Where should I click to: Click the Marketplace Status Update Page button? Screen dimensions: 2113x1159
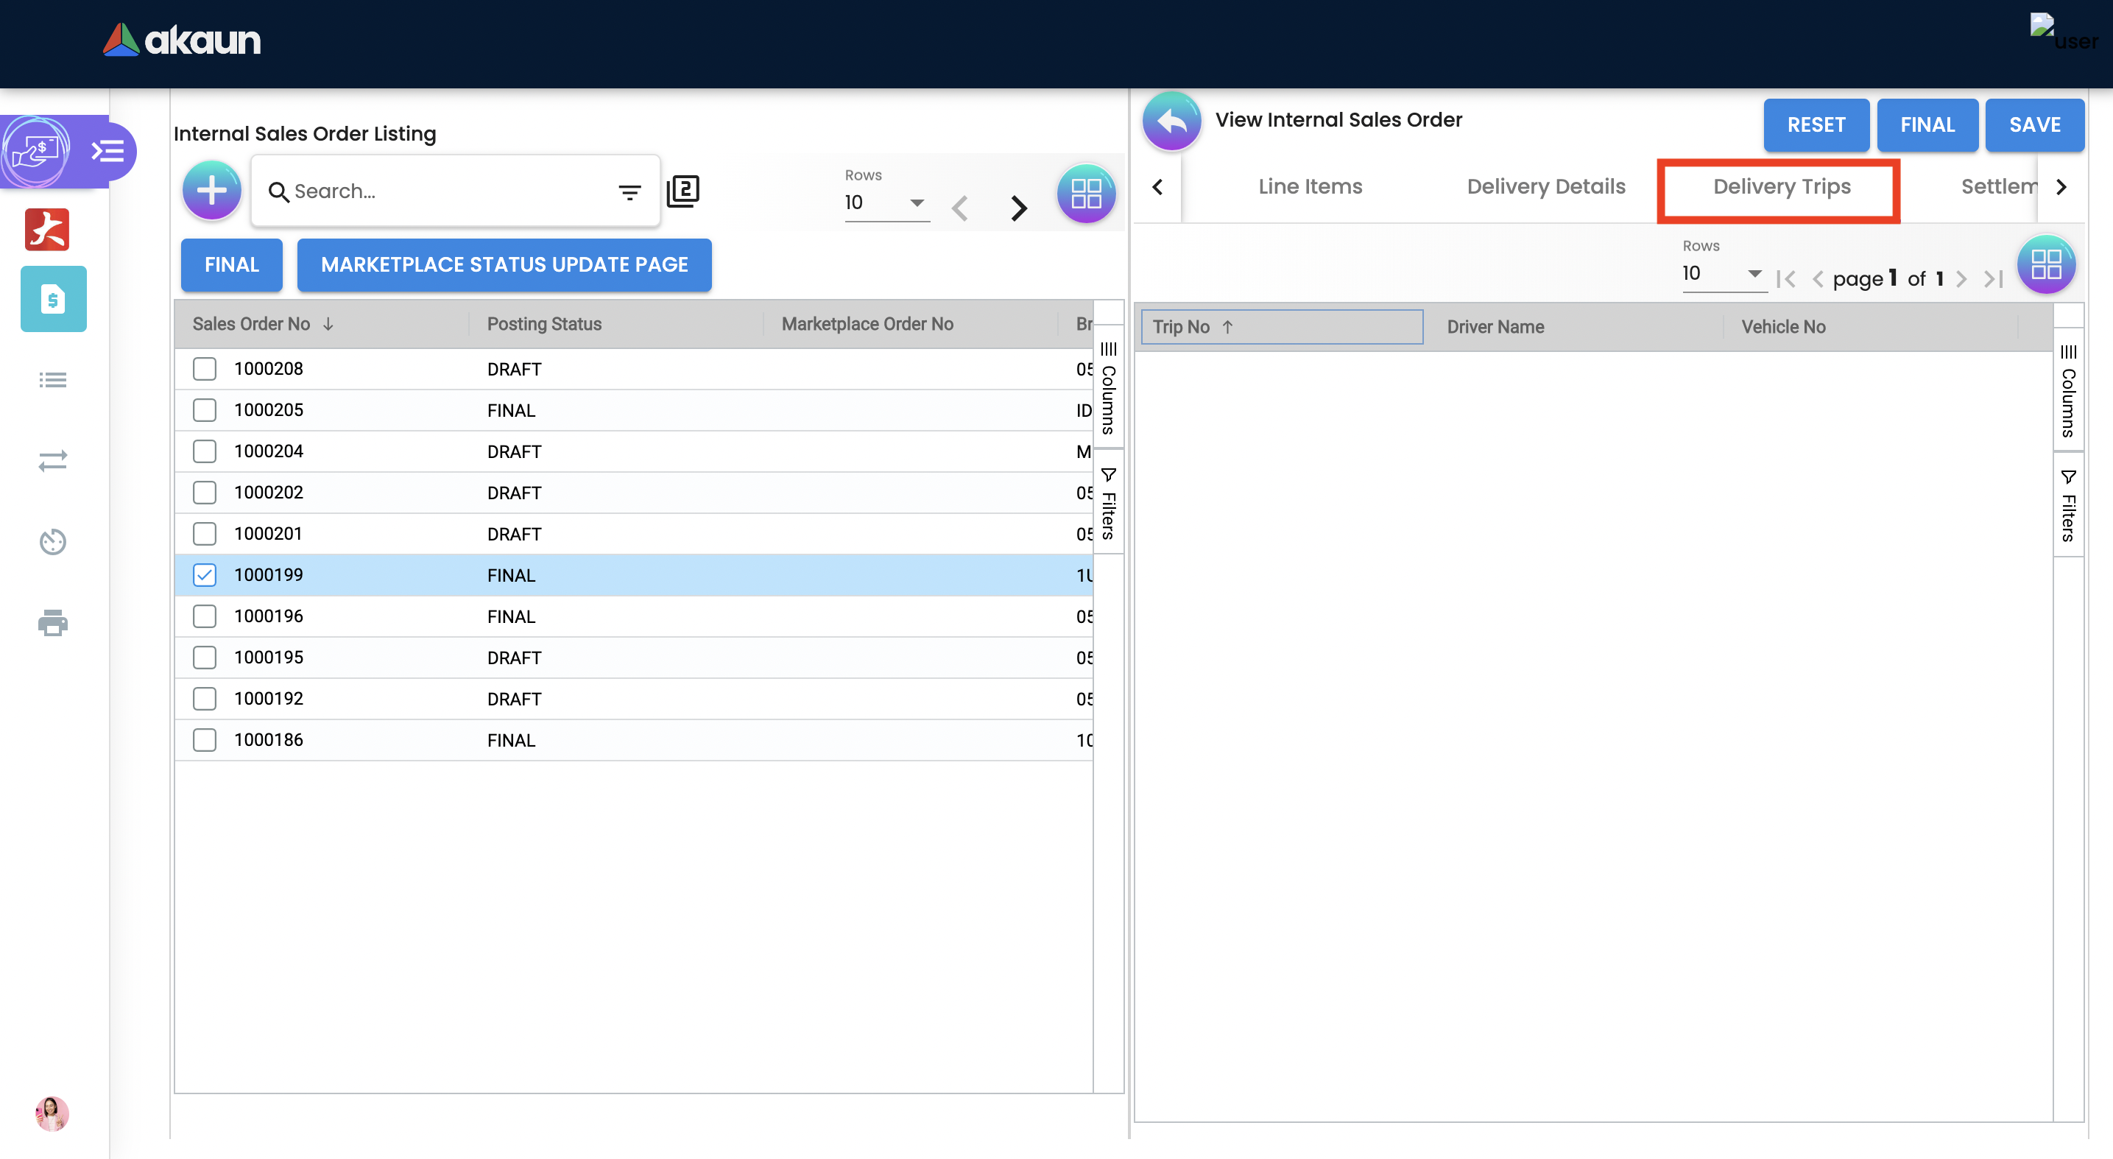pos(504,265)
